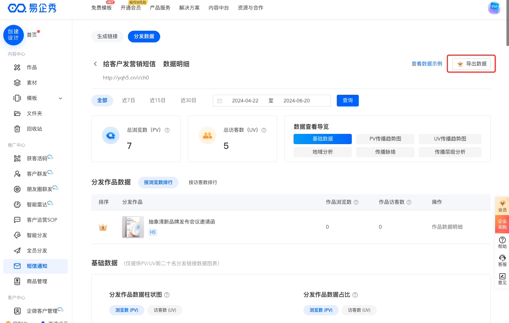Select 按访客数排行 ranking toggle
This screenshot has width=509, height=323.
point(203,182)
